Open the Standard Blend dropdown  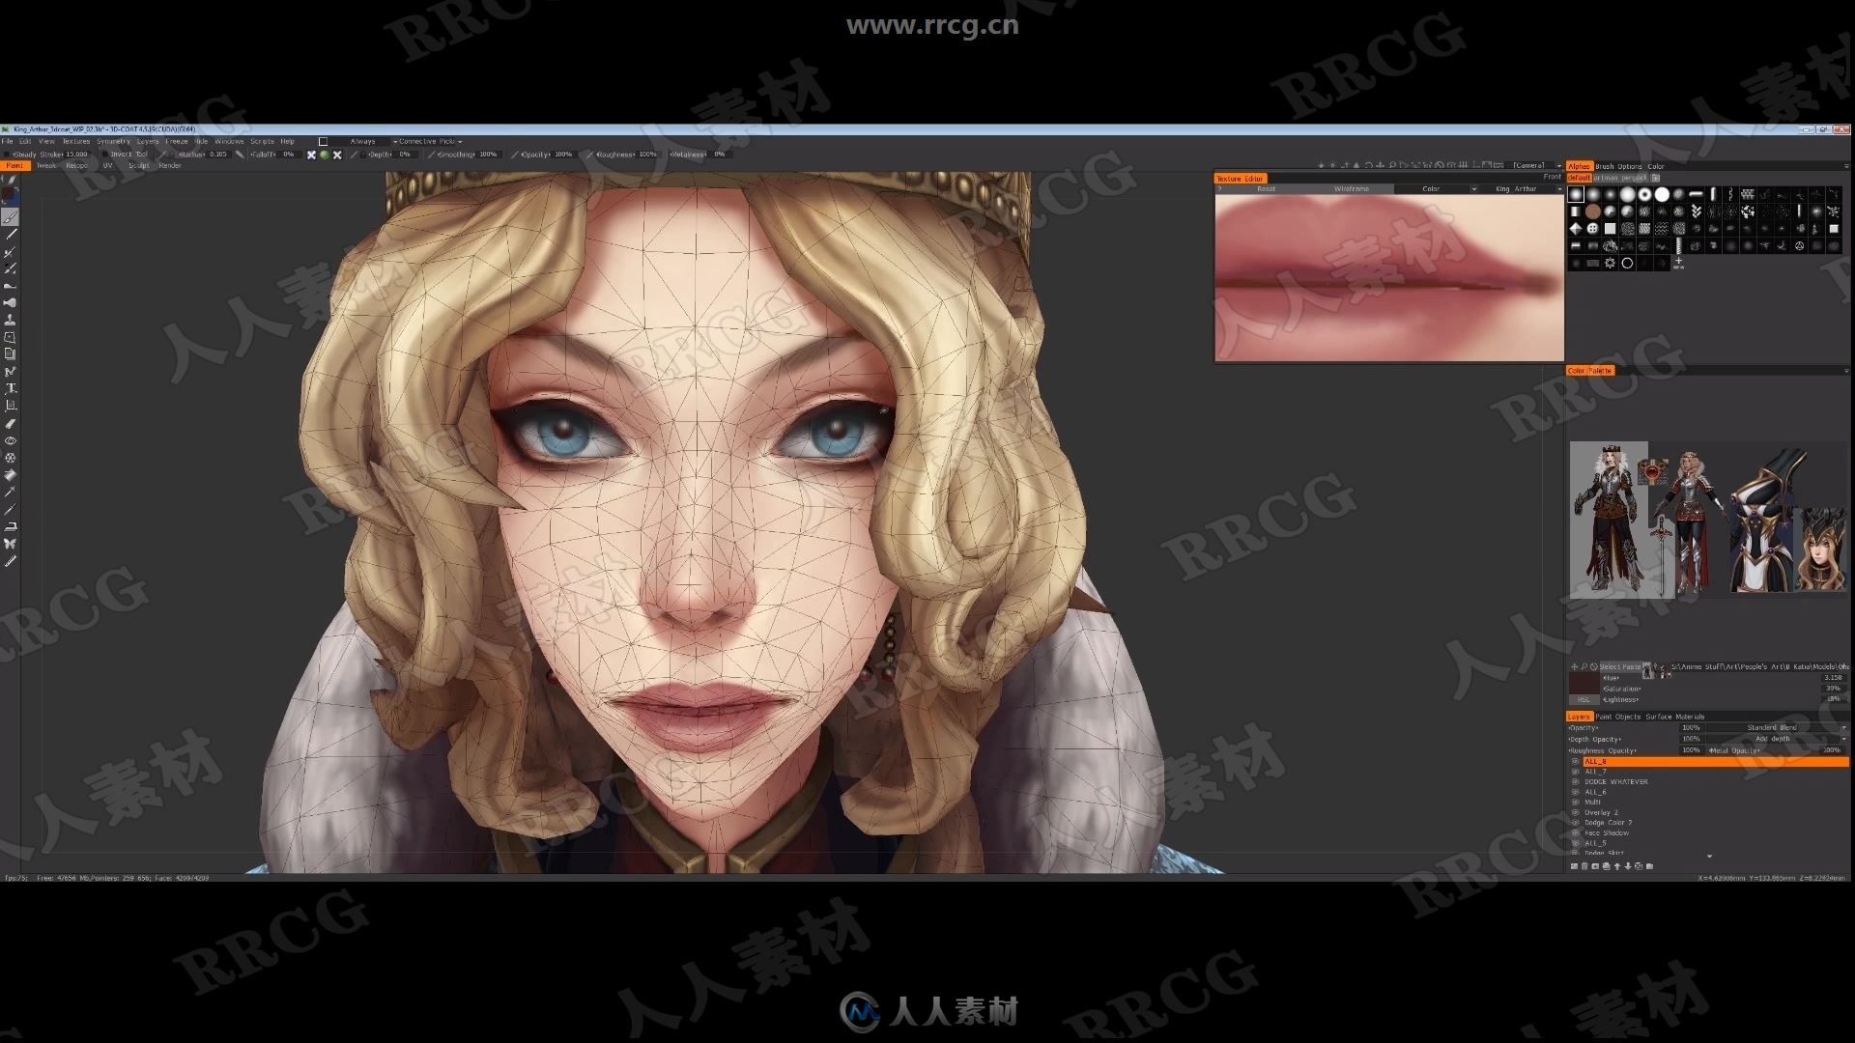(1777, 727)
